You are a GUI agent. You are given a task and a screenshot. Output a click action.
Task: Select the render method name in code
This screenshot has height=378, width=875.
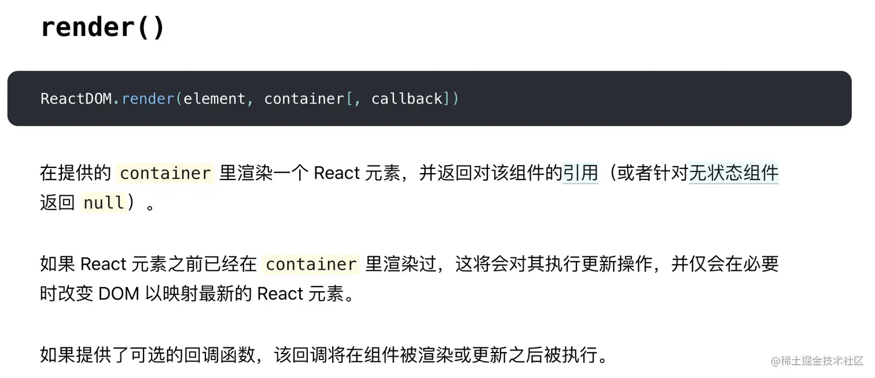pos(148,98)
